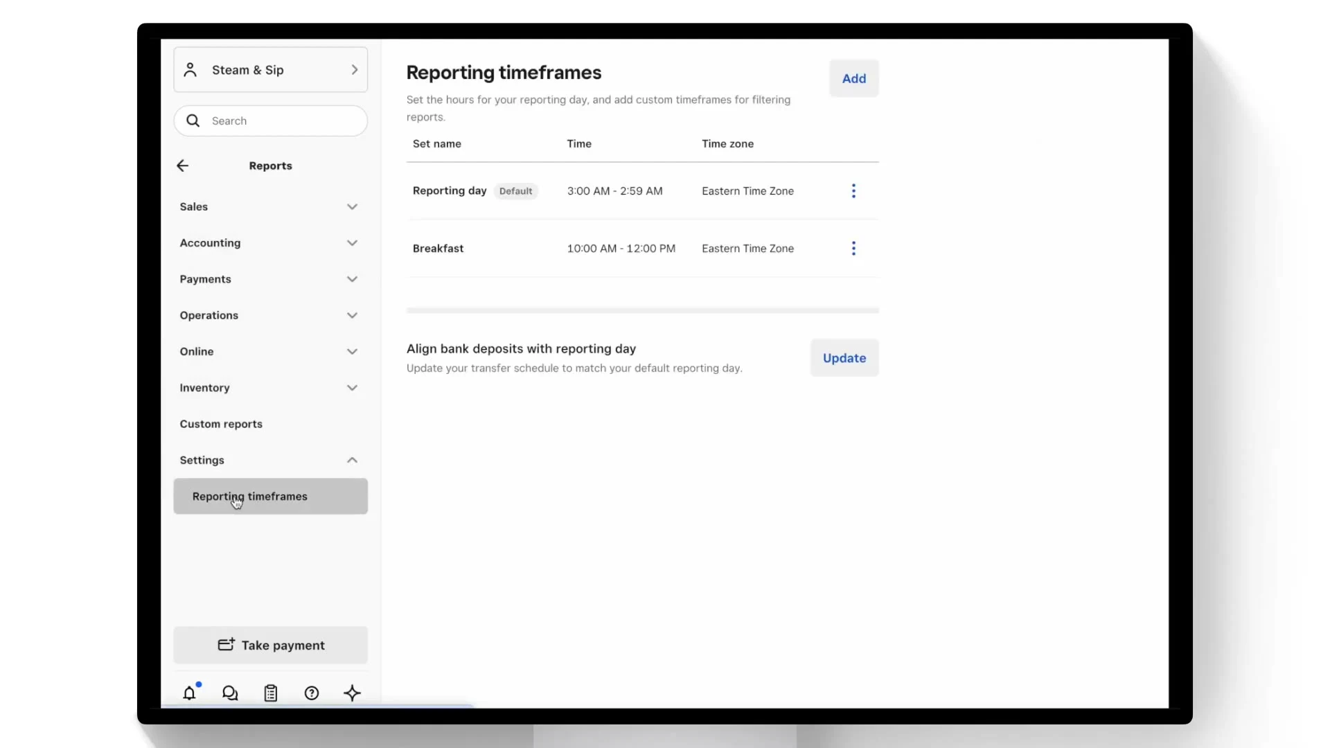Open the three-dot menu for Breakfast
1330x748 pixels.
tap(853, 248)
